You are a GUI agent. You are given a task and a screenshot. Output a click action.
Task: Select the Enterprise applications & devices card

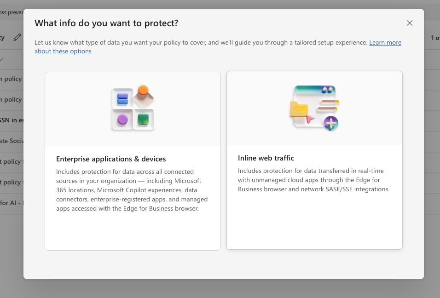(133, 161)
